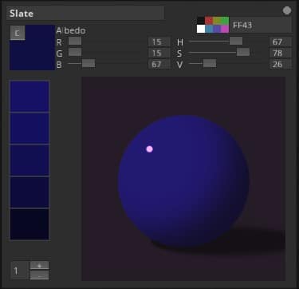The height and width of the screenshot is (289, 299).
Task: Click the blue sphere in the material preview
Action: point(183,181)
